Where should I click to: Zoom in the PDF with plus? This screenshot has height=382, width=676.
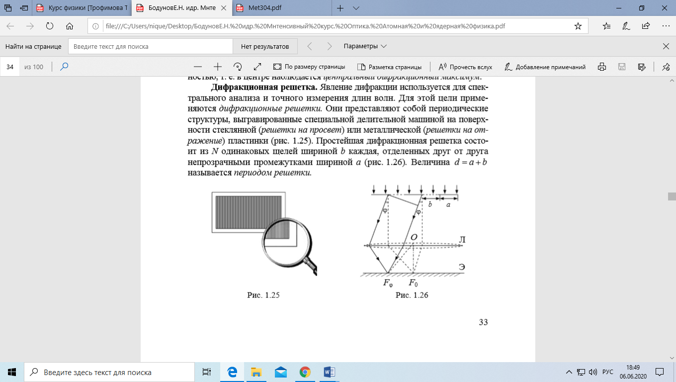coord(217,67)
